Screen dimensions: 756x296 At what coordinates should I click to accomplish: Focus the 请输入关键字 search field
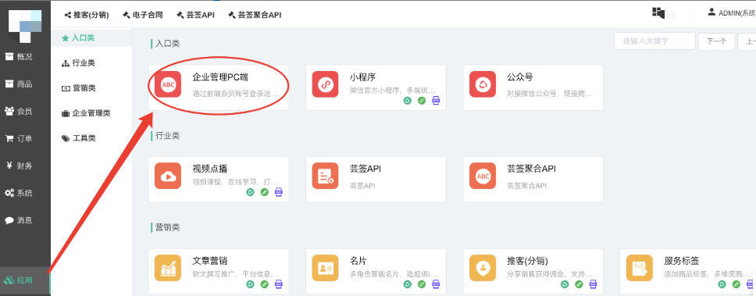[x=654, y=41]
